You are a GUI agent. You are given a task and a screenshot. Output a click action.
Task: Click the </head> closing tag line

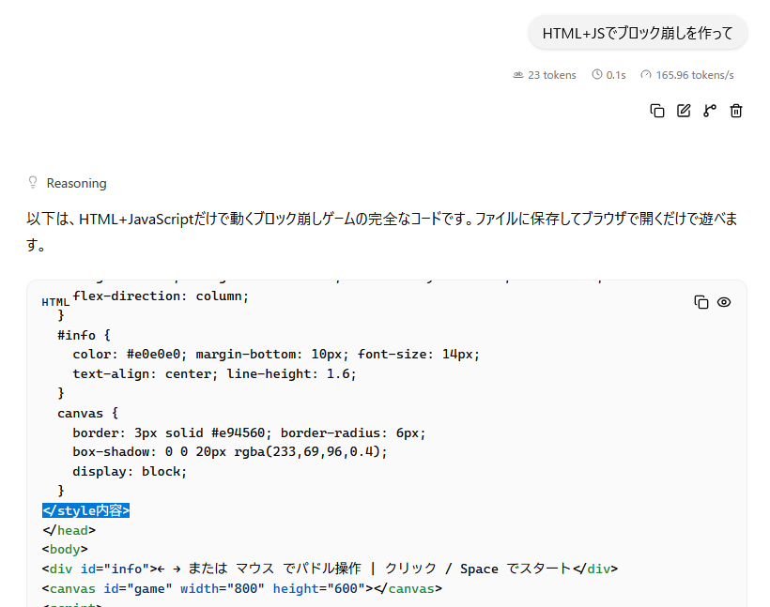(69, 530)
